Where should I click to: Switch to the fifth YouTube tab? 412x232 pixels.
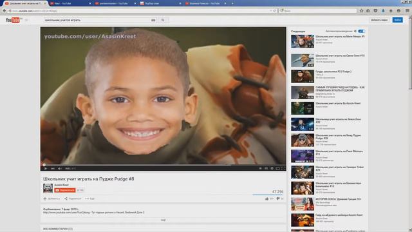pyautogui.click(x=205, y=3)
